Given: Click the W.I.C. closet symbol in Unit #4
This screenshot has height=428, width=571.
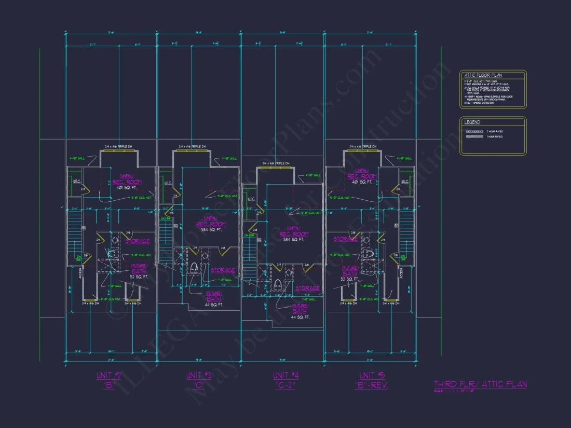Looking at the screenshot, I should click(251, 199).
